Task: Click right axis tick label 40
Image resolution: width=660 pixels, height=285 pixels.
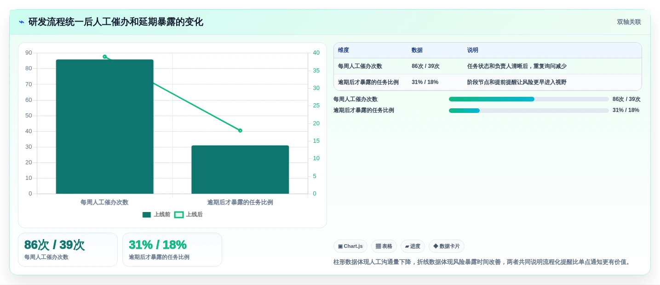Action: coord(316,53)
